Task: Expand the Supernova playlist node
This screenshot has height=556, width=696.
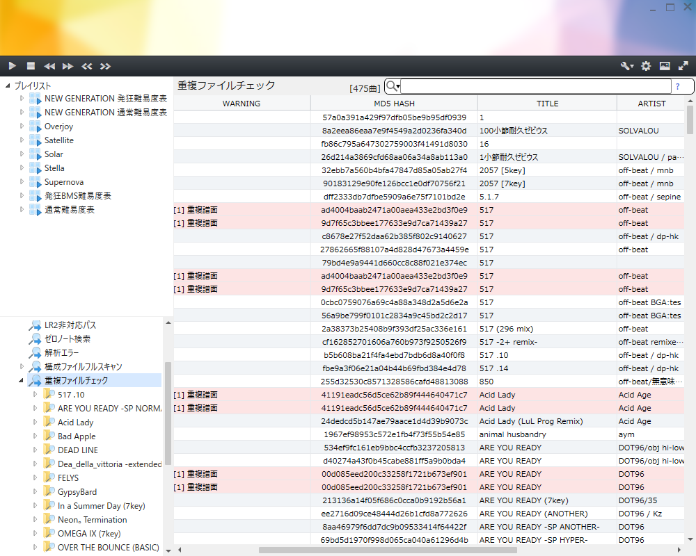Action: (x=22, y=182)
